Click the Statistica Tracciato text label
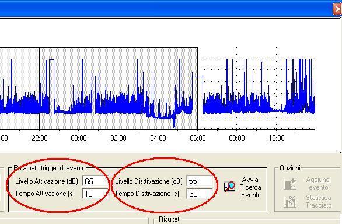 coord(319,201)
